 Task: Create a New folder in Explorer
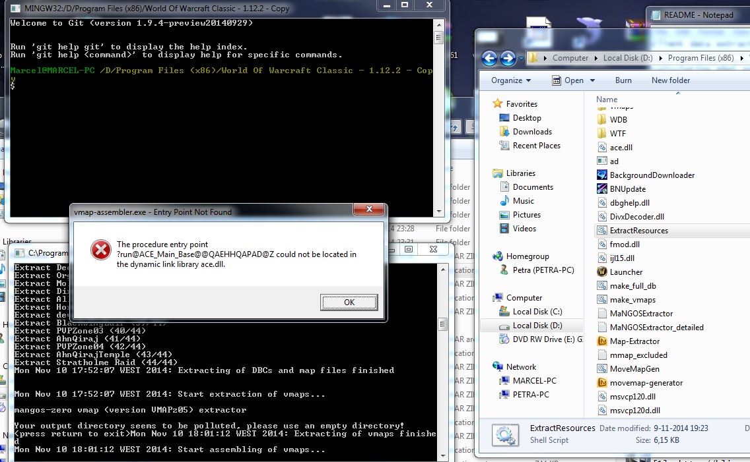(671, 80)
